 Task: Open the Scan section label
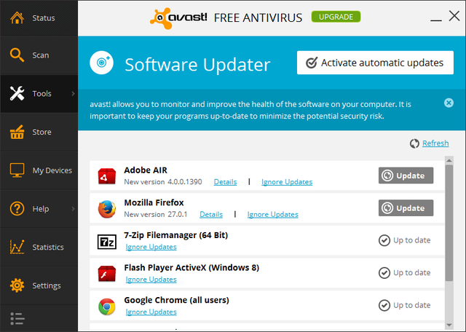point(41,55)
